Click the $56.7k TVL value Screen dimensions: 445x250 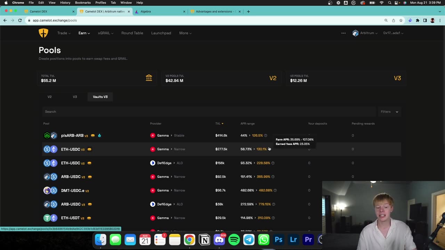220,190
